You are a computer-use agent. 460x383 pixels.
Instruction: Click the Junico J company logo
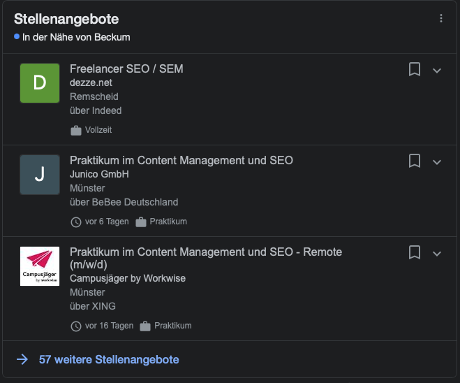point(40,174)
